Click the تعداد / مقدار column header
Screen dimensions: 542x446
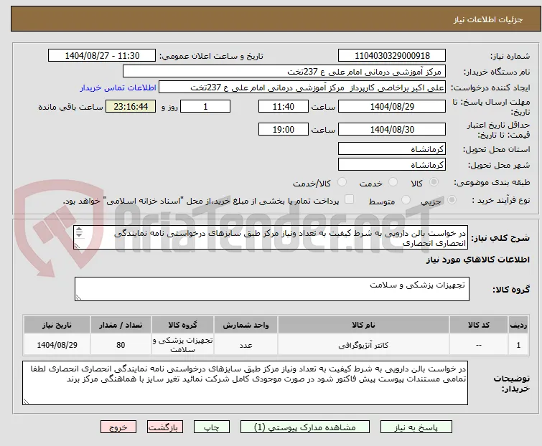(121, 325)
